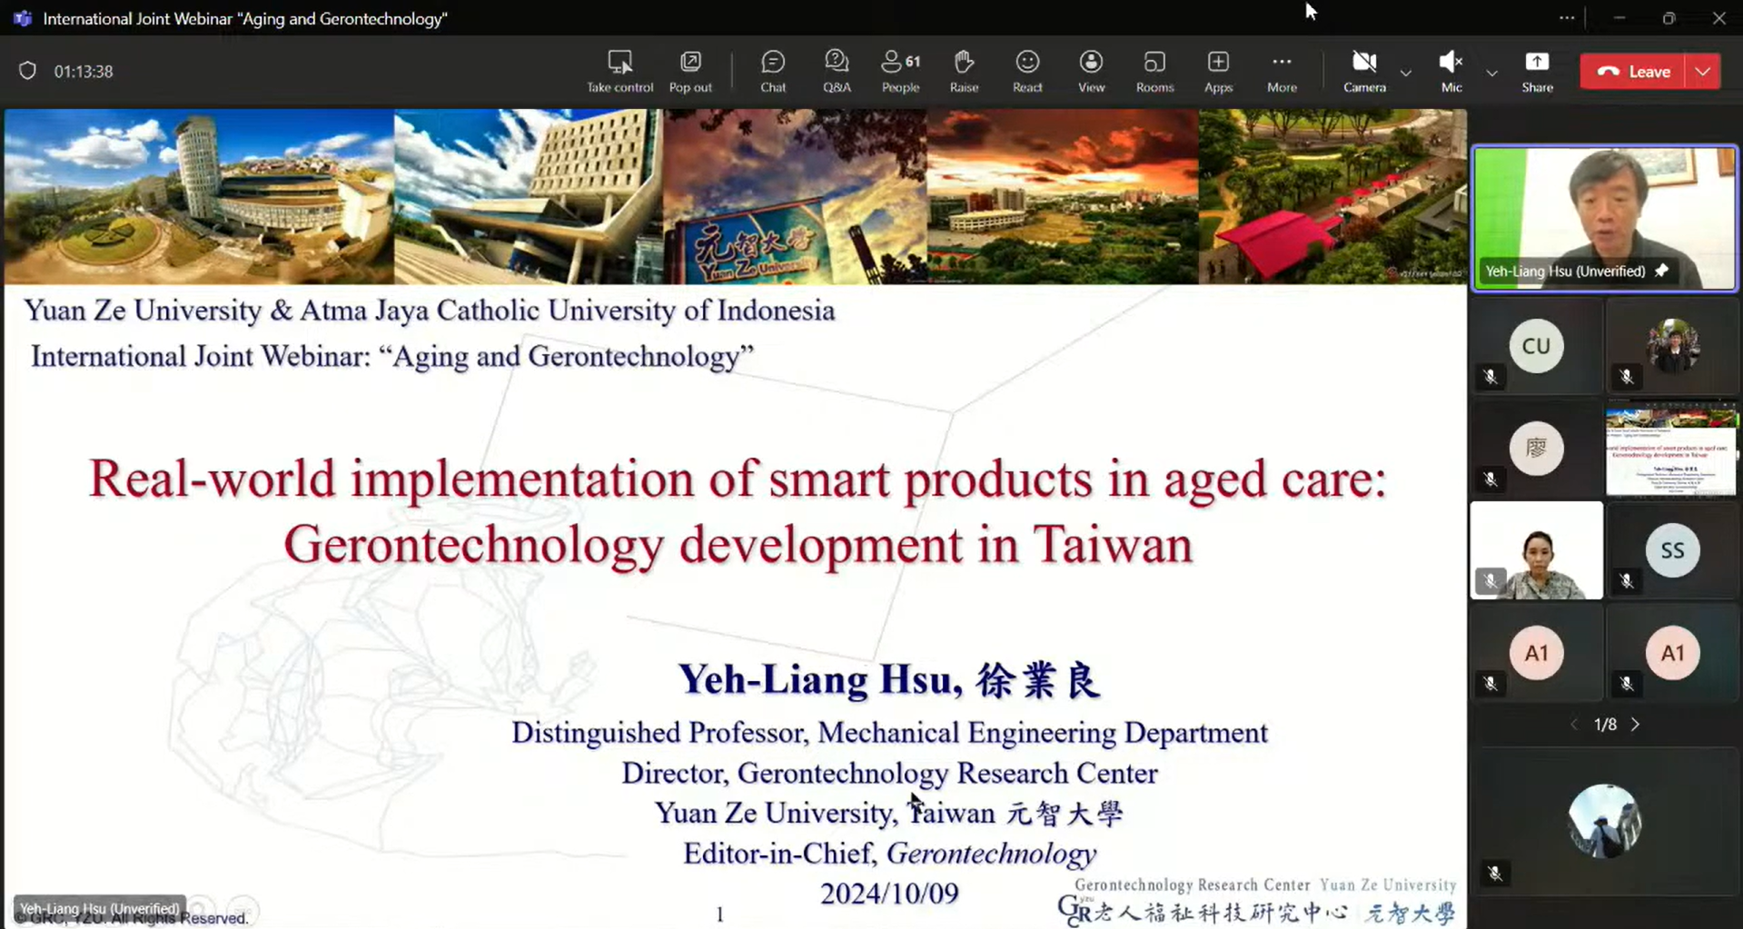
Task: Raise your hand
Action: pos(964,71)
